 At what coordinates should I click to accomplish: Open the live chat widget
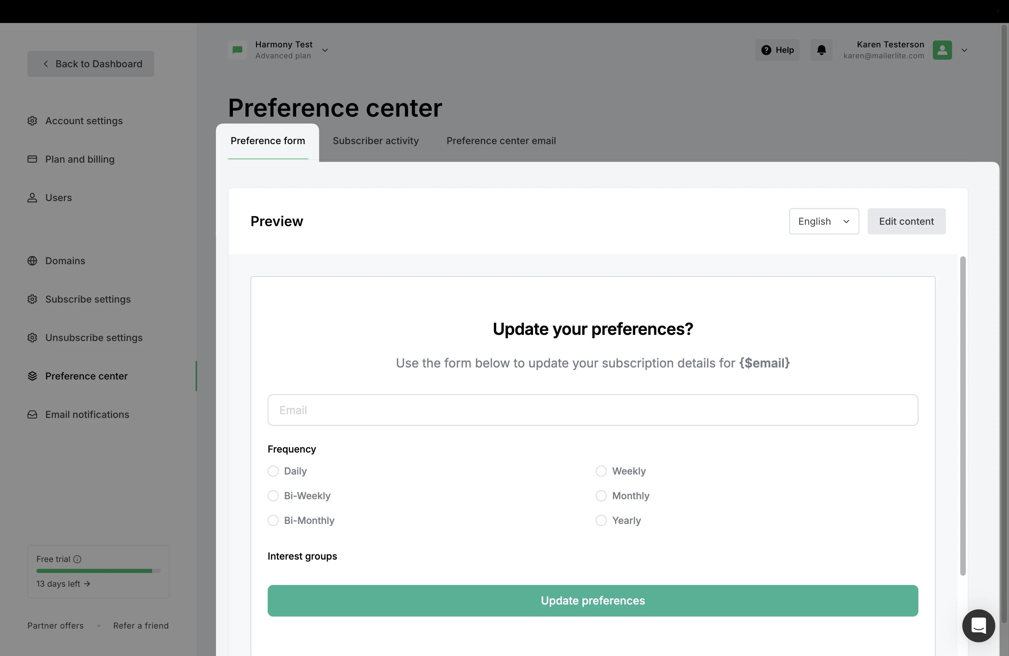(x=978, y=625)
